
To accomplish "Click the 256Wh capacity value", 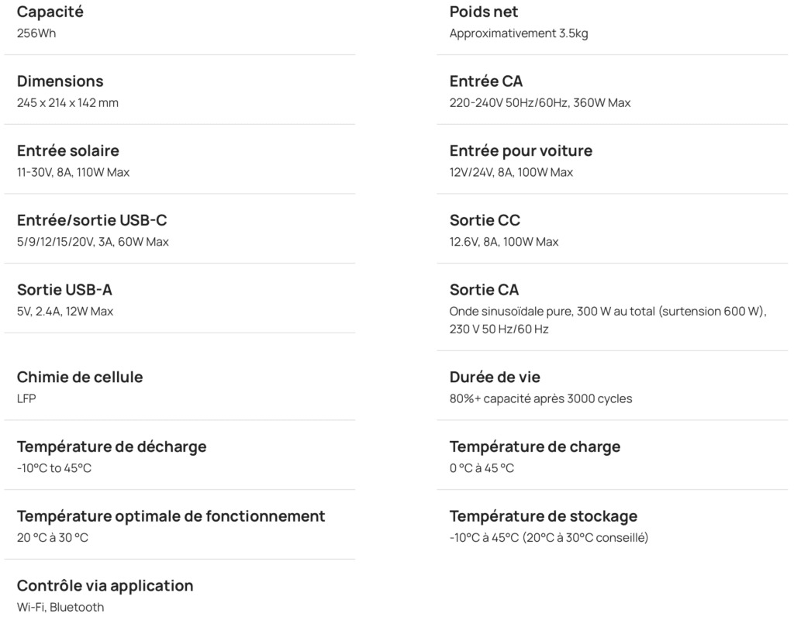I will [x=36, y=33].
